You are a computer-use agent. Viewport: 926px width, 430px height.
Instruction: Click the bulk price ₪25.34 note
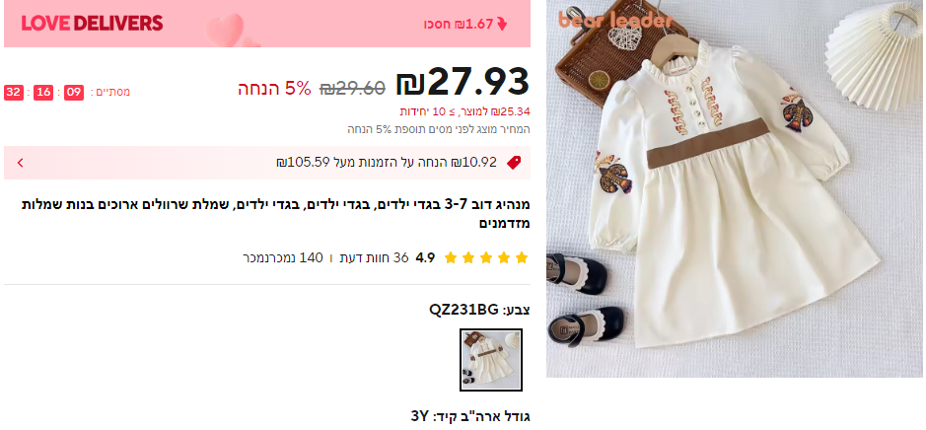click(465, 111)
